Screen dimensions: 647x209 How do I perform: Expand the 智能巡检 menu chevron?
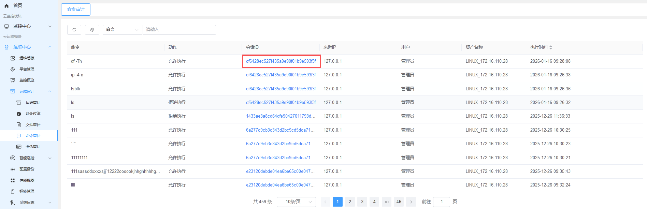[x=50, y=158]
